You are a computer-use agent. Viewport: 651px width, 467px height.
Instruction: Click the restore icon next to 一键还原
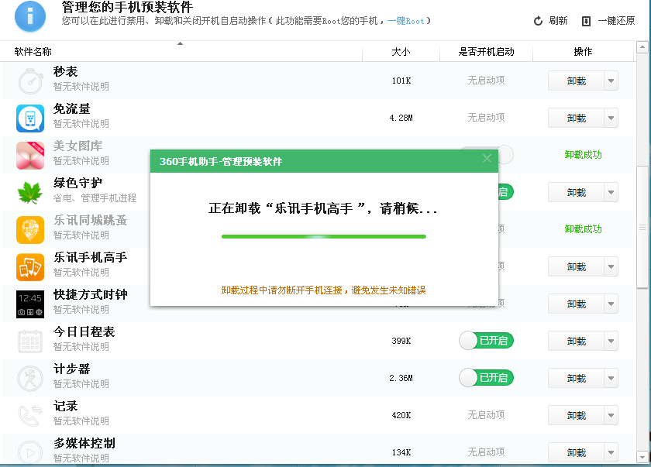586,21
